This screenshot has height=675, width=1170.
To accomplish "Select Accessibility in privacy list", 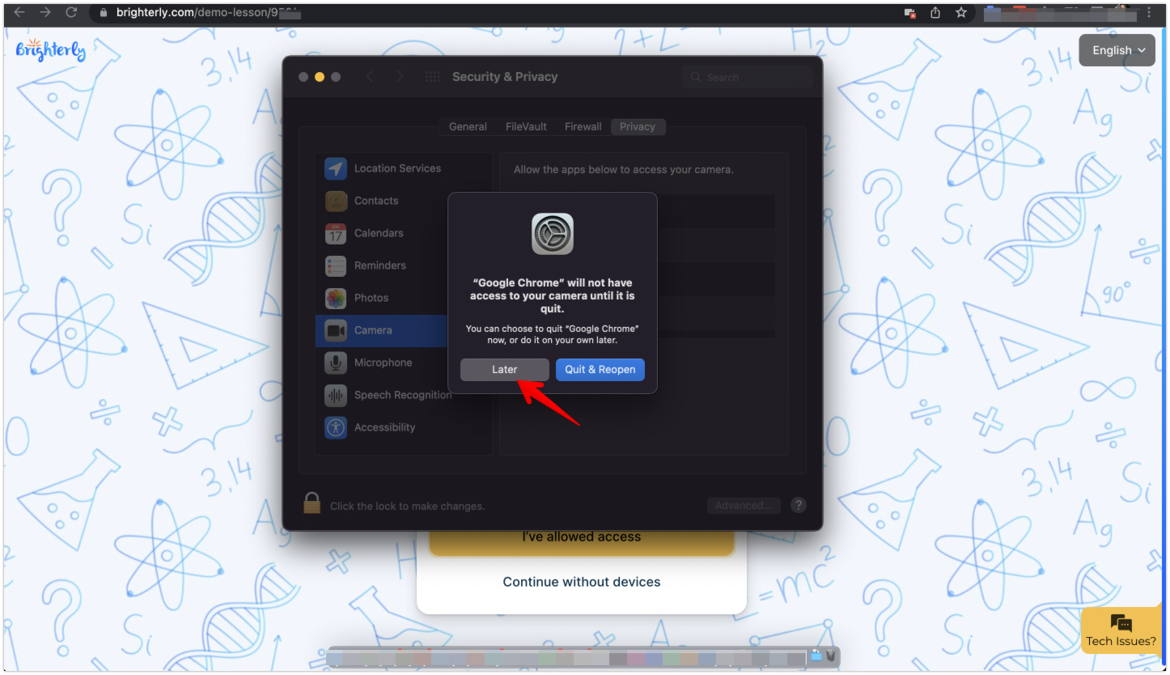I will pyautogui.click(x=404, y=427).
